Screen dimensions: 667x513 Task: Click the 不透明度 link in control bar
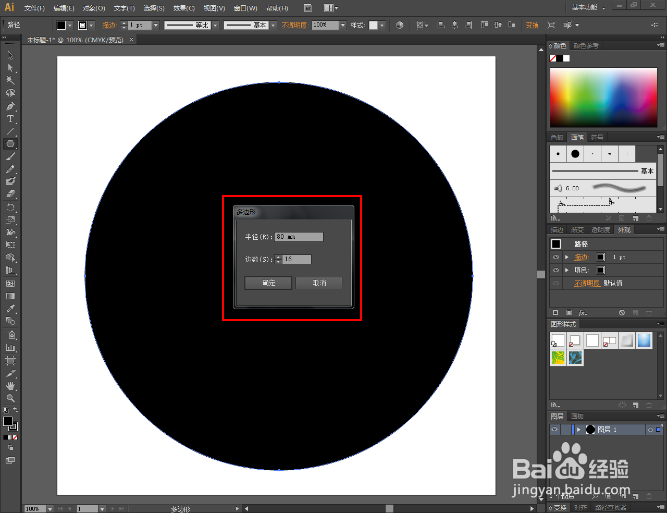294,25
